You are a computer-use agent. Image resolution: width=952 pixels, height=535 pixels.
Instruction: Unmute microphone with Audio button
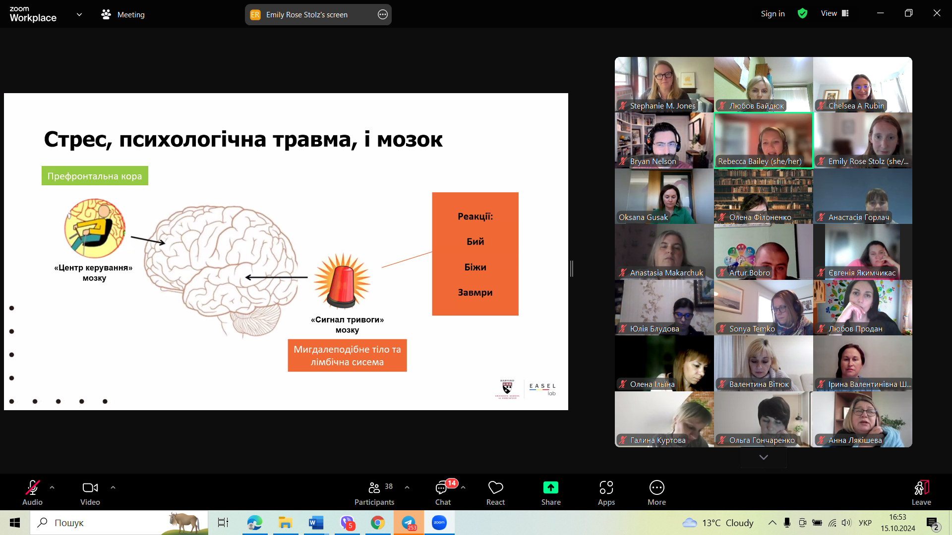click(x=32, y=492)
